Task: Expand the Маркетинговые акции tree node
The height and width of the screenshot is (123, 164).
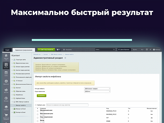Action: (12, 63)
